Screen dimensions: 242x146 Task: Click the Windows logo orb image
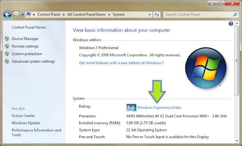point(206,68)
